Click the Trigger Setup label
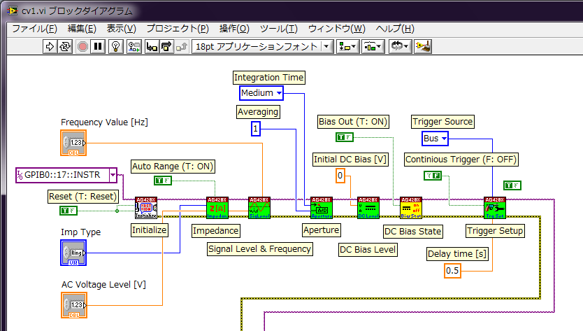This screenshot has height=331, width=583. (x=495, y=231)
